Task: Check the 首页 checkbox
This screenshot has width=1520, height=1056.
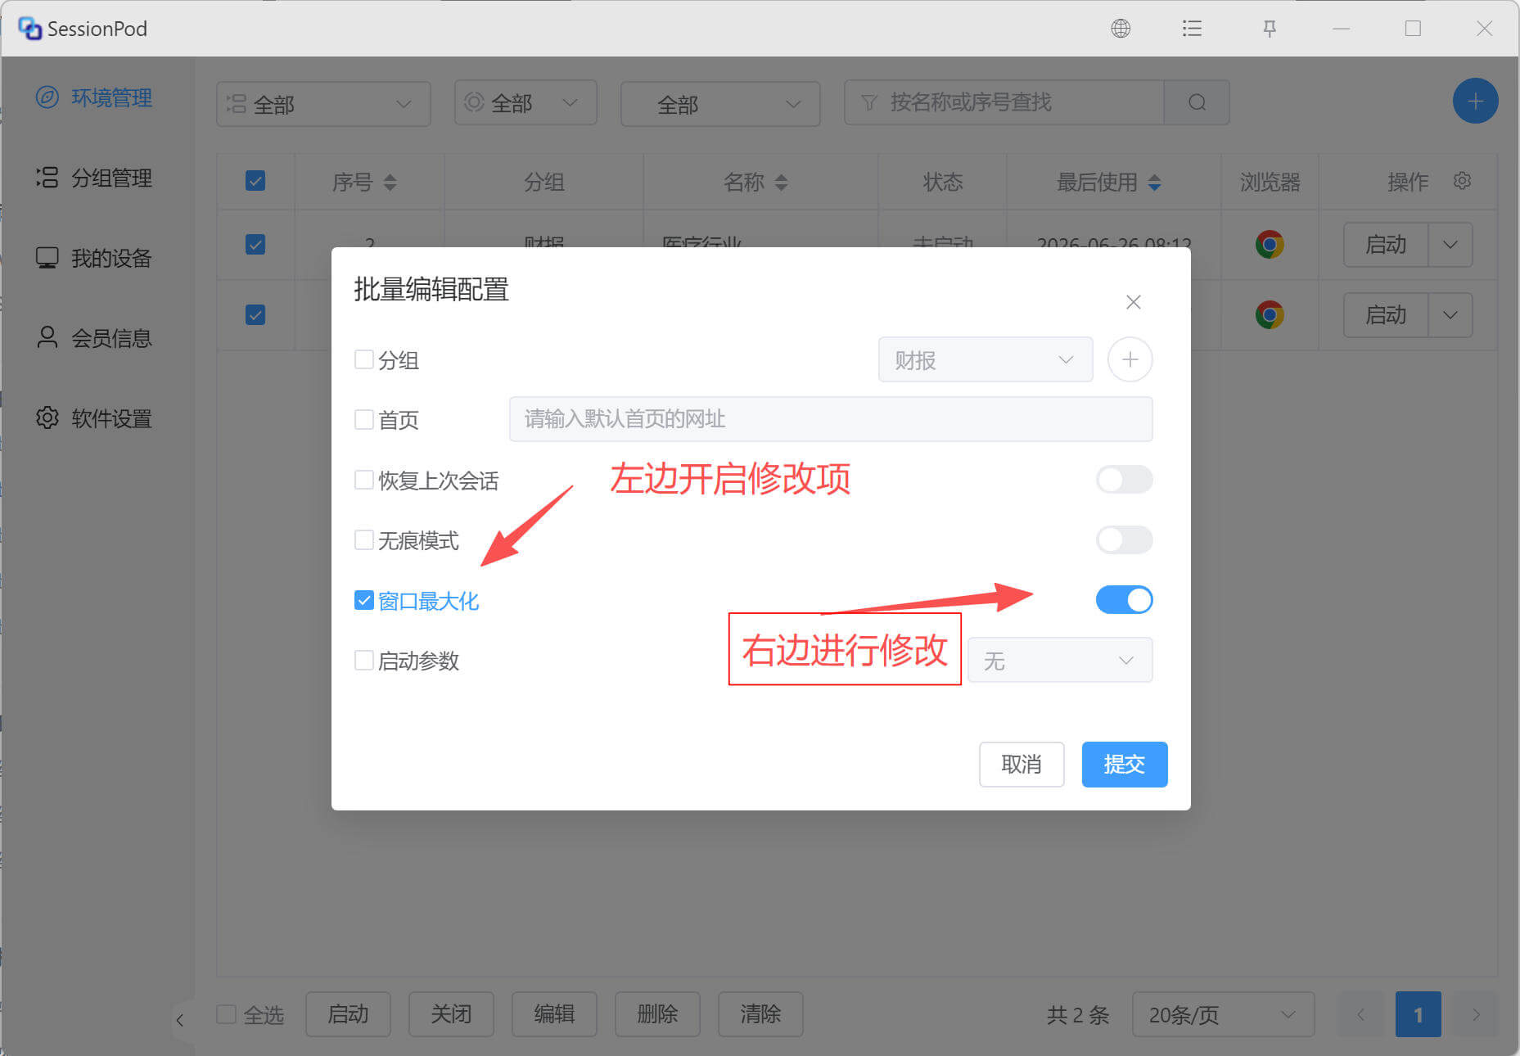Action: pos(363,419)
